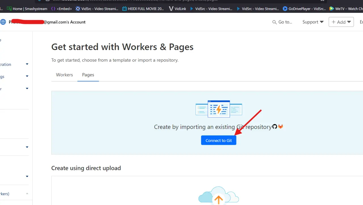
Task: Click the WeTV colorful play favicon
Action: point(332,9)
